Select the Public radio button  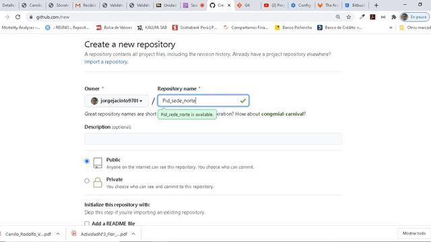[87, 161]
